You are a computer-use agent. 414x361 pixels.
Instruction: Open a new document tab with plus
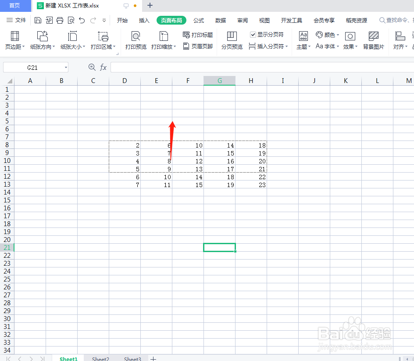pos(150,5)
